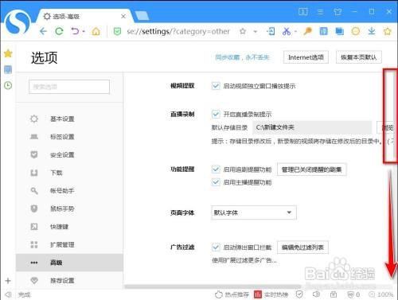Open 实时热搜 in status bar
The width and height of the screenshot is (398, 300).
(271, 294)
